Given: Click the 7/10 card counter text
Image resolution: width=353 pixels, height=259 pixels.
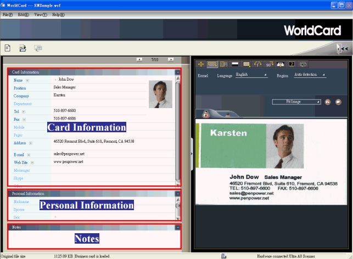Looking at the screenshot, I should (155, 60).
